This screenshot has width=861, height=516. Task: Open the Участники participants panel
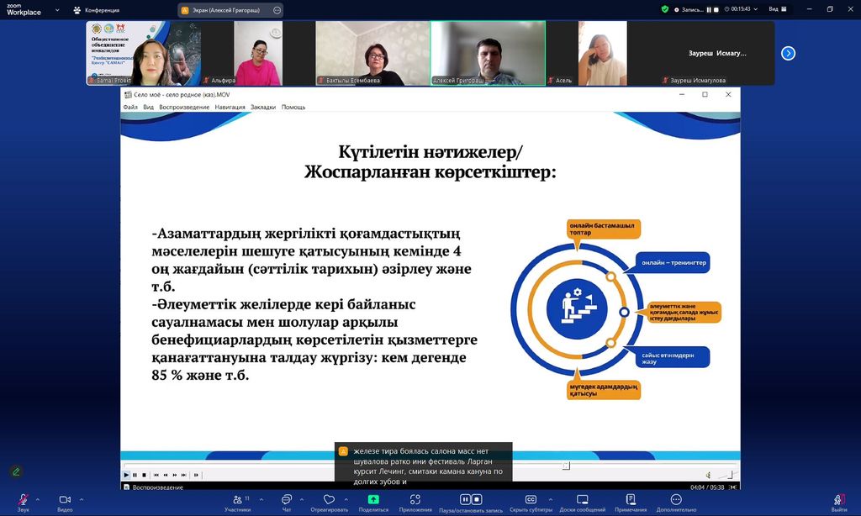tap(238, 500)
